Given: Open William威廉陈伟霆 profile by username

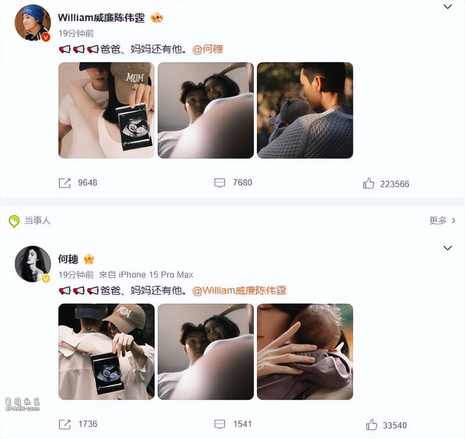Looking at the screenshot, I should [101, 18].
